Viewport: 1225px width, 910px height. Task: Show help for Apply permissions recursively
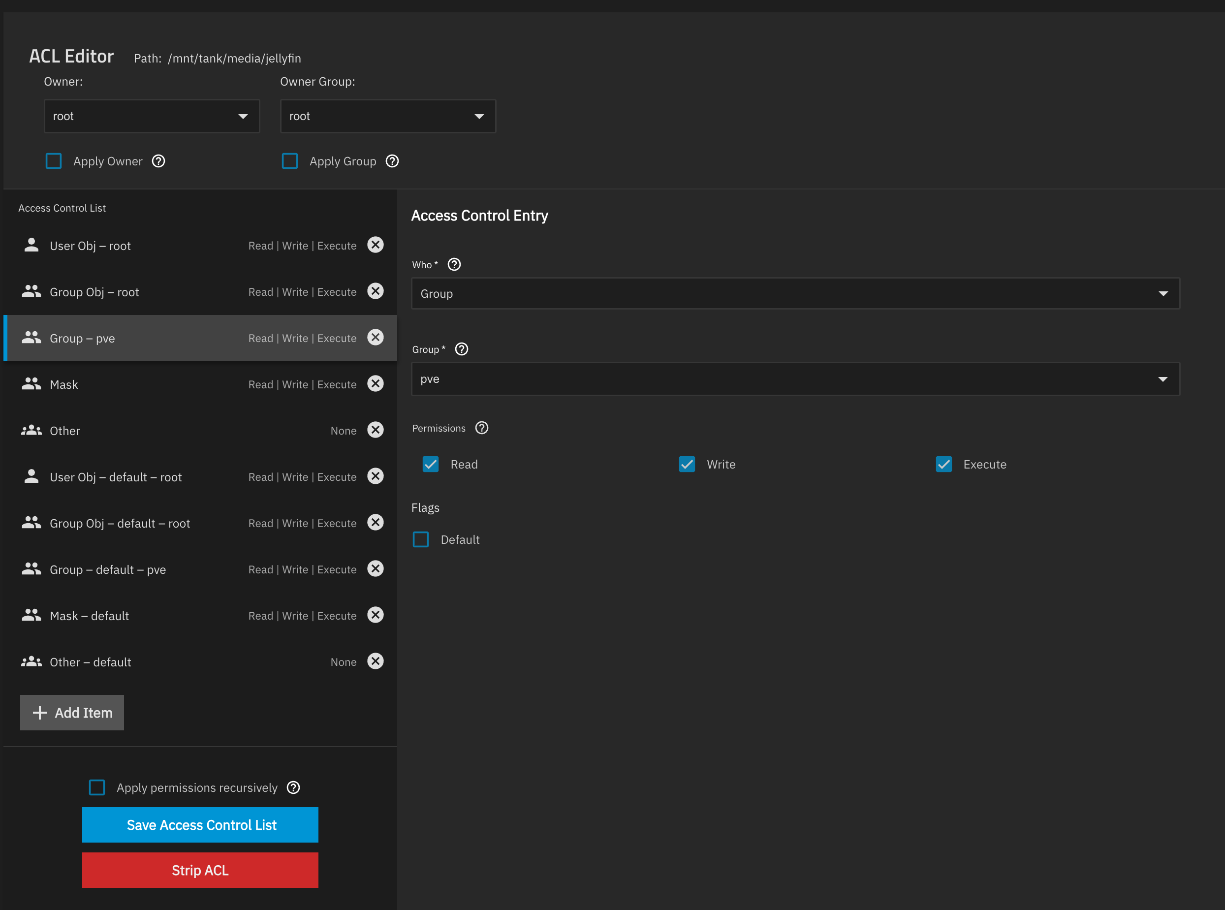click(294, 788)
